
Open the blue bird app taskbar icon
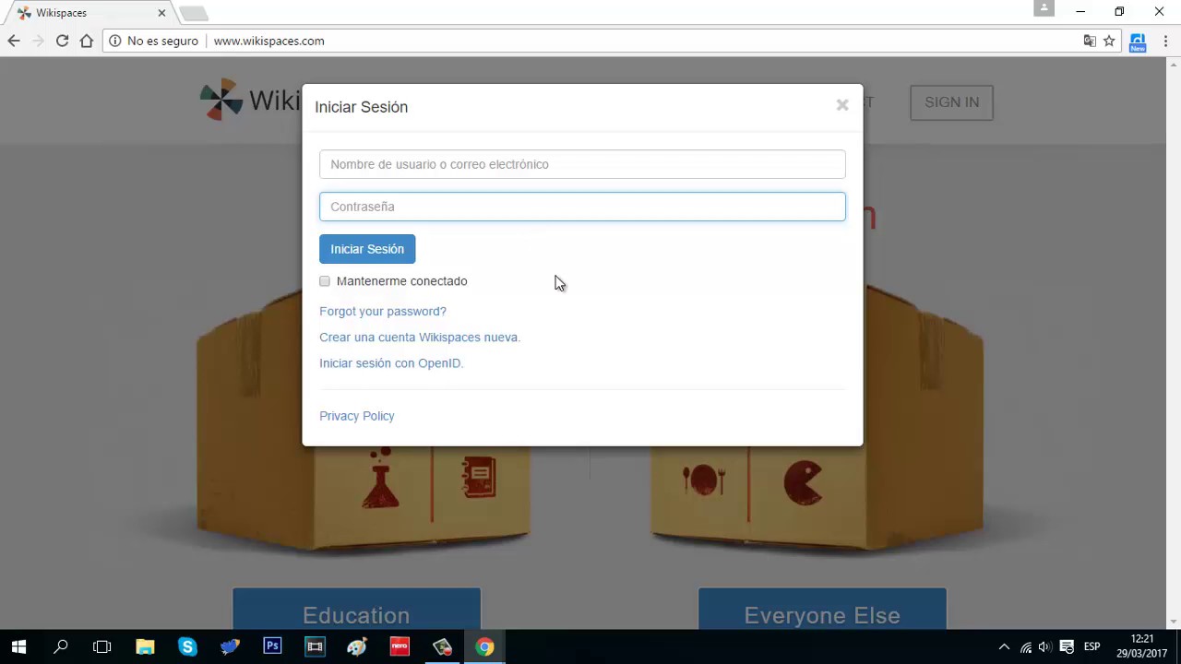(x=230, y=646)
